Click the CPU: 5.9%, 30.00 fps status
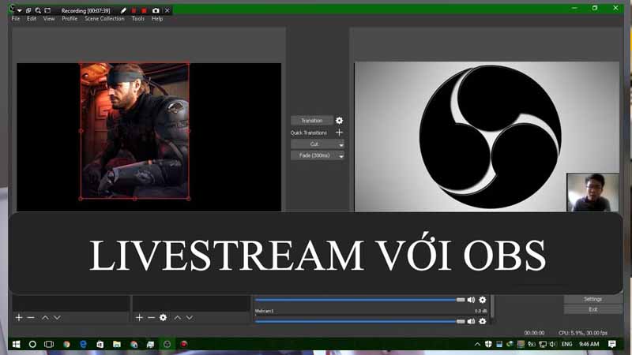The image size is (632, 355). [583, 333]
